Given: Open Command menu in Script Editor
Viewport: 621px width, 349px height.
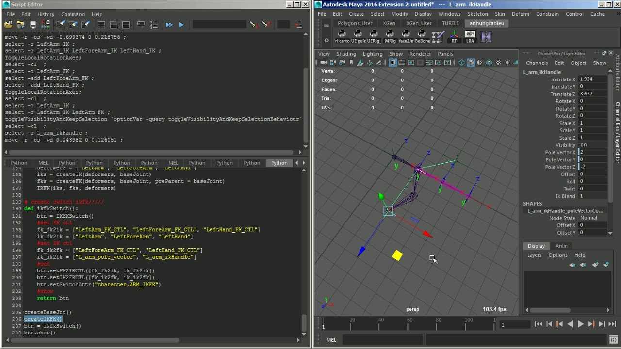Looking at the screenshot, I should click(x=73, y=14).
